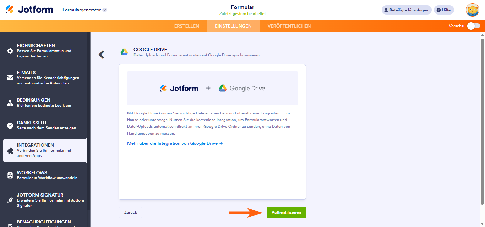Toggle the Vorschau switch
The width and height of the screenshot is (485, 227).
click(473, 26)
